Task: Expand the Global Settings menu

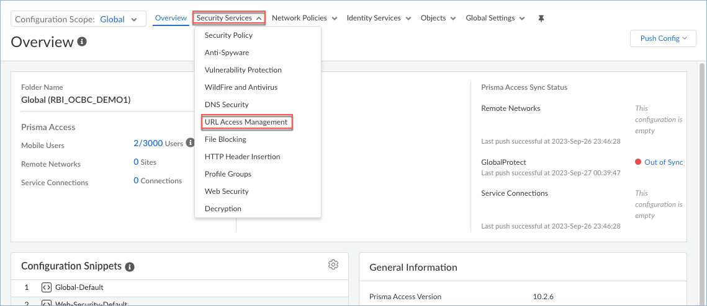Action: 495,18
